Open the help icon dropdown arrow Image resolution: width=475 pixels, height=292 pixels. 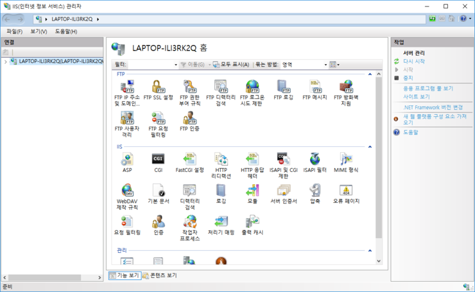[470, 19]
